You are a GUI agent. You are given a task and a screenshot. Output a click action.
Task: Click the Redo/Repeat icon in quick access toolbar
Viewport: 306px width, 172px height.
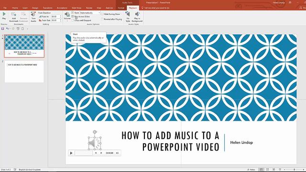[x=13, y=29]
